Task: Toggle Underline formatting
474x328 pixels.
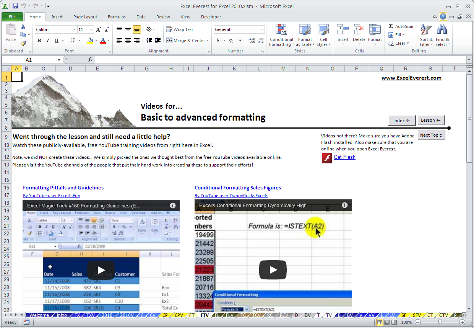Action: (57, 40)
